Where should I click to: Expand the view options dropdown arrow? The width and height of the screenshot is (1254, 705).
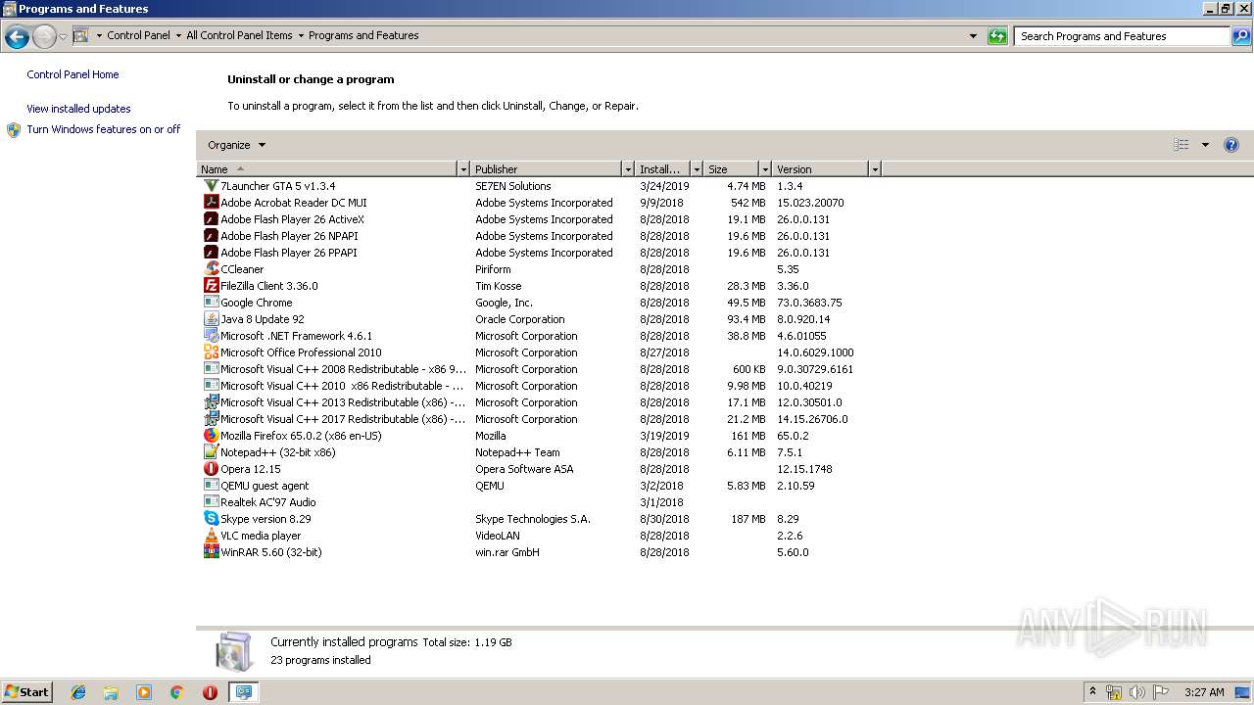point(1205,145)
